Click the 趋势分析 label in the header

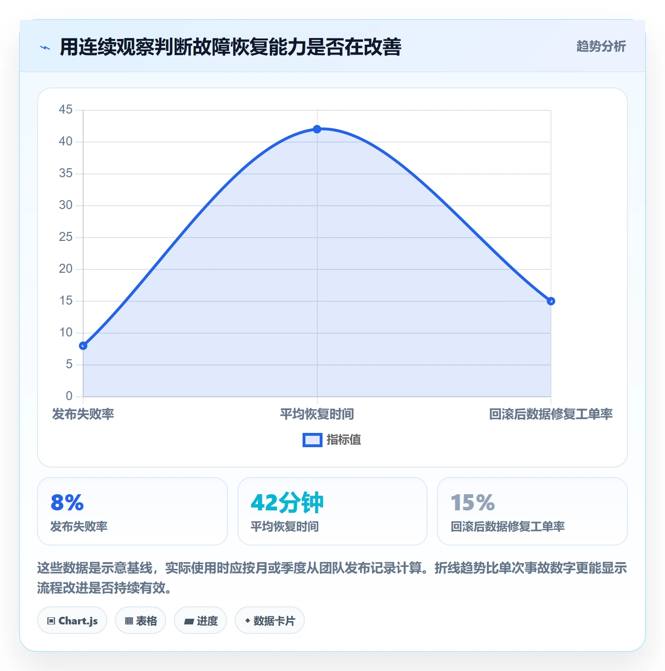click(601, 47)
